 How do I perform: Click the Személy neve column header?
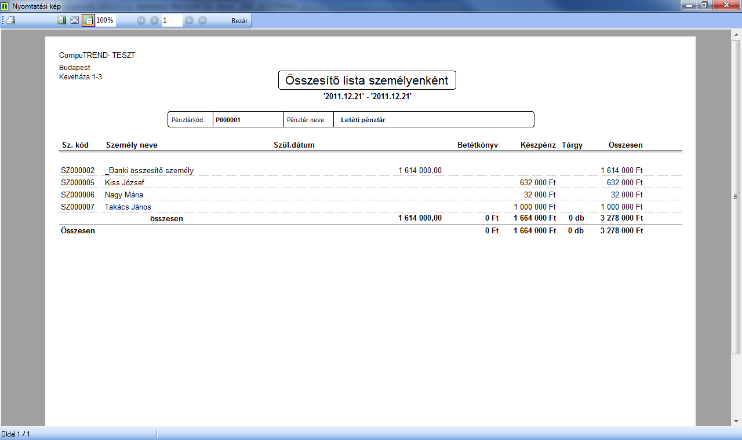pos(132,145)
